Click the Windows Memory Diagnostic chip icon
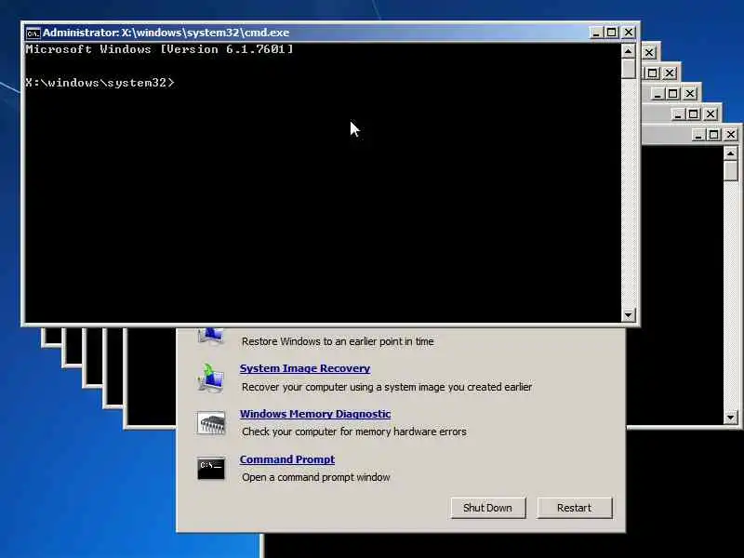The height and width of the screenshot is (558, 744). pos(211,423)
